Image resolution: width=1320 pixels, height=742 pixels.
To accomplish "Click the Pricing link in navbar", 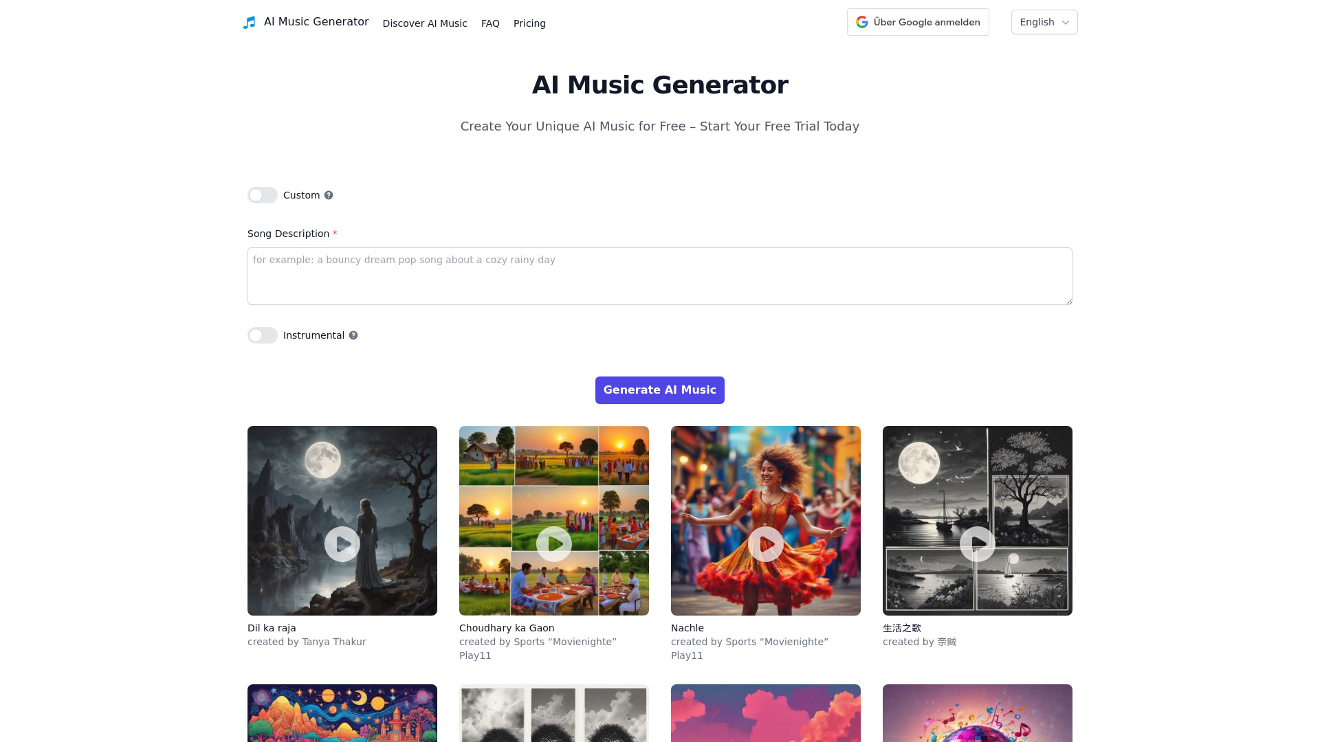I will click(529, 23).
